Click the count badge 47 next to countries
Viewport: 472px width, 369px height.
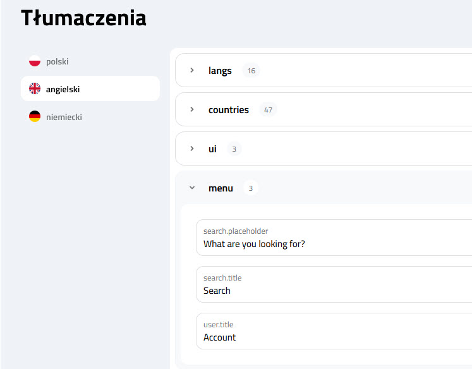268,110
